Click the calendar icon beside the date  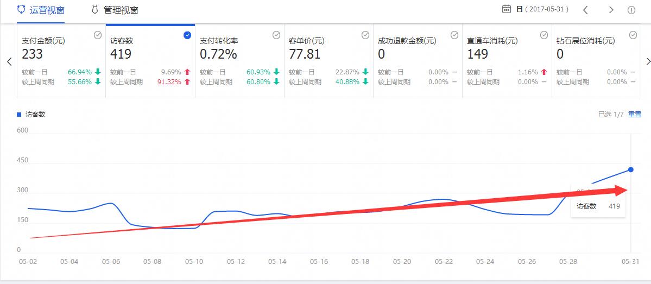click(x=507, y=9)
